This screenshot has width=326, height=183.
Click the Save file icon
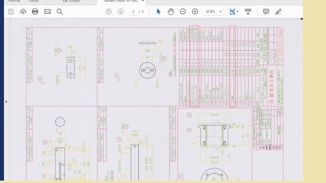coord(11,12)
